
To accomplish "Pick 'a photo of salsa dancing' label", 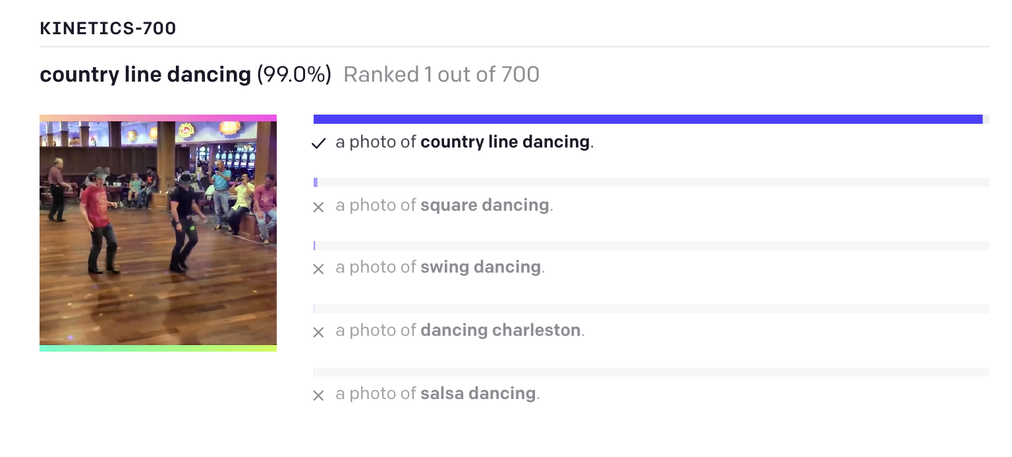I will point(437,394).
